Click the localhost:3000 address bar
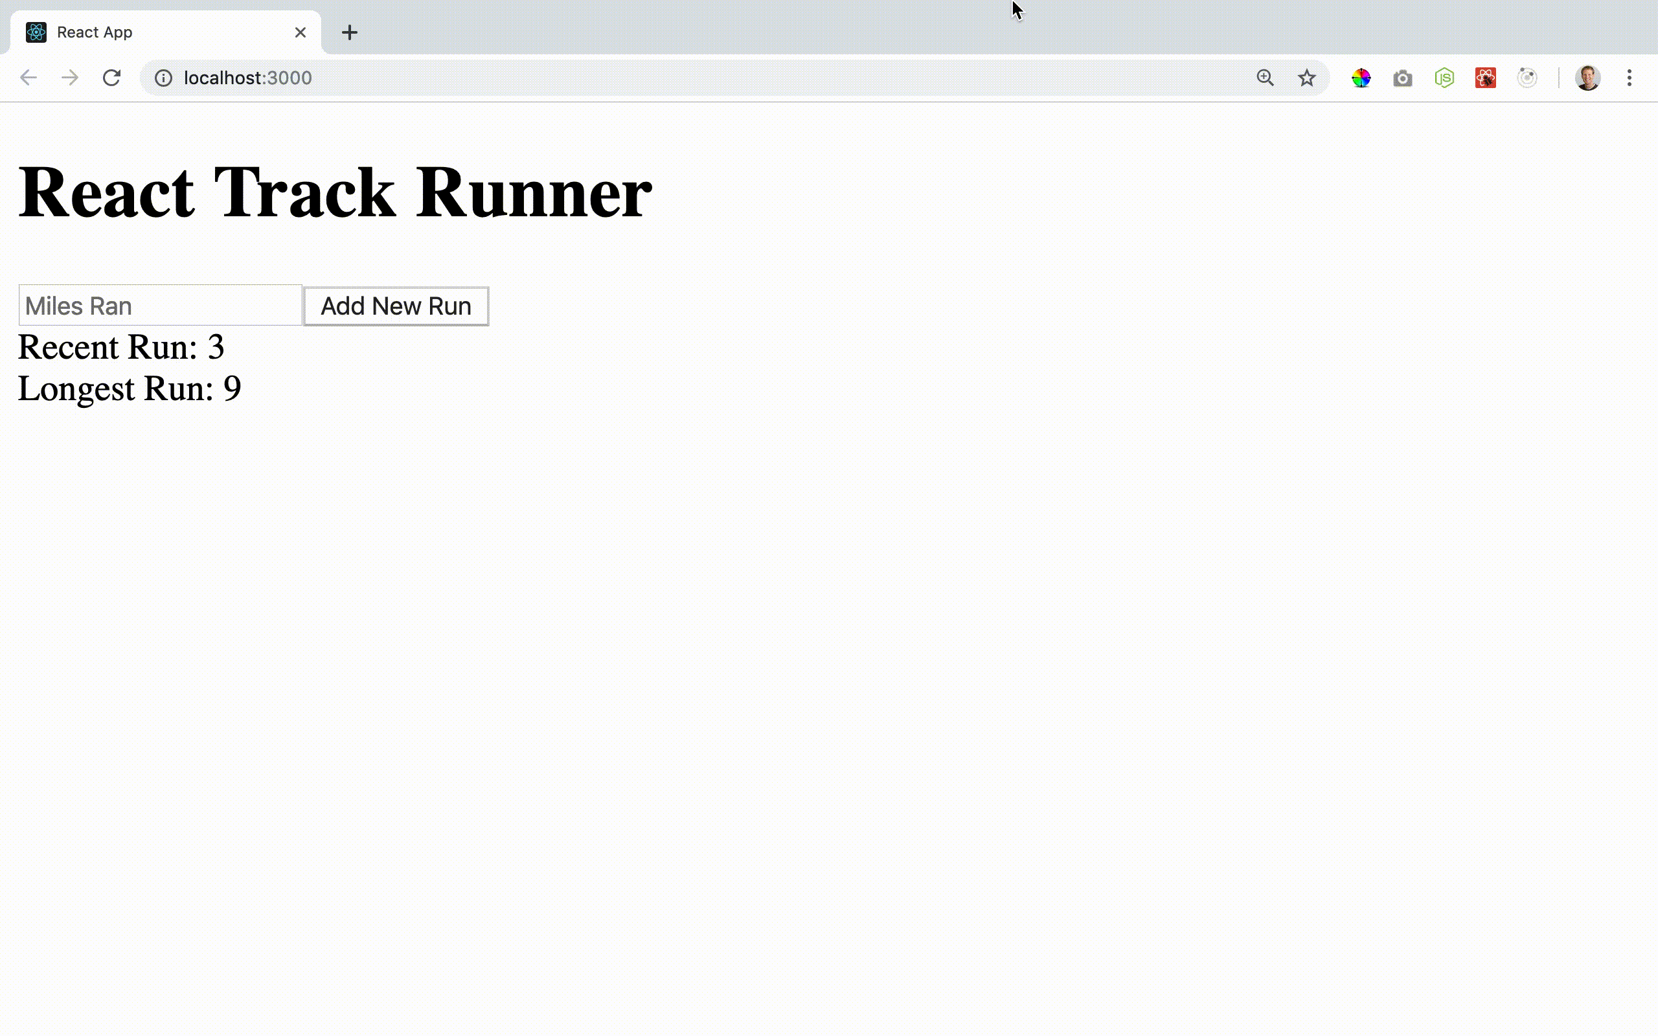This screenshot has width=1658, height=1036. [247, 78]
